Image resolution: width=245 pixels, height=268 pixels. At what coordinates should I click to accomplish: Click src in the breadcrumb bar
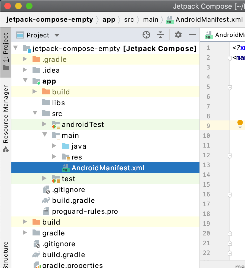click(x=129, y=20)
